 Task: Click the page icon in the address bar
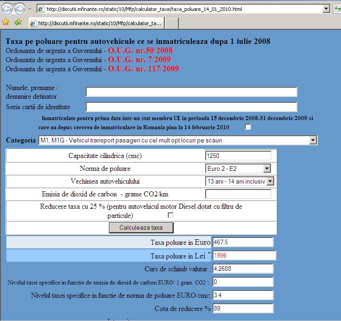tap(41, 9)
